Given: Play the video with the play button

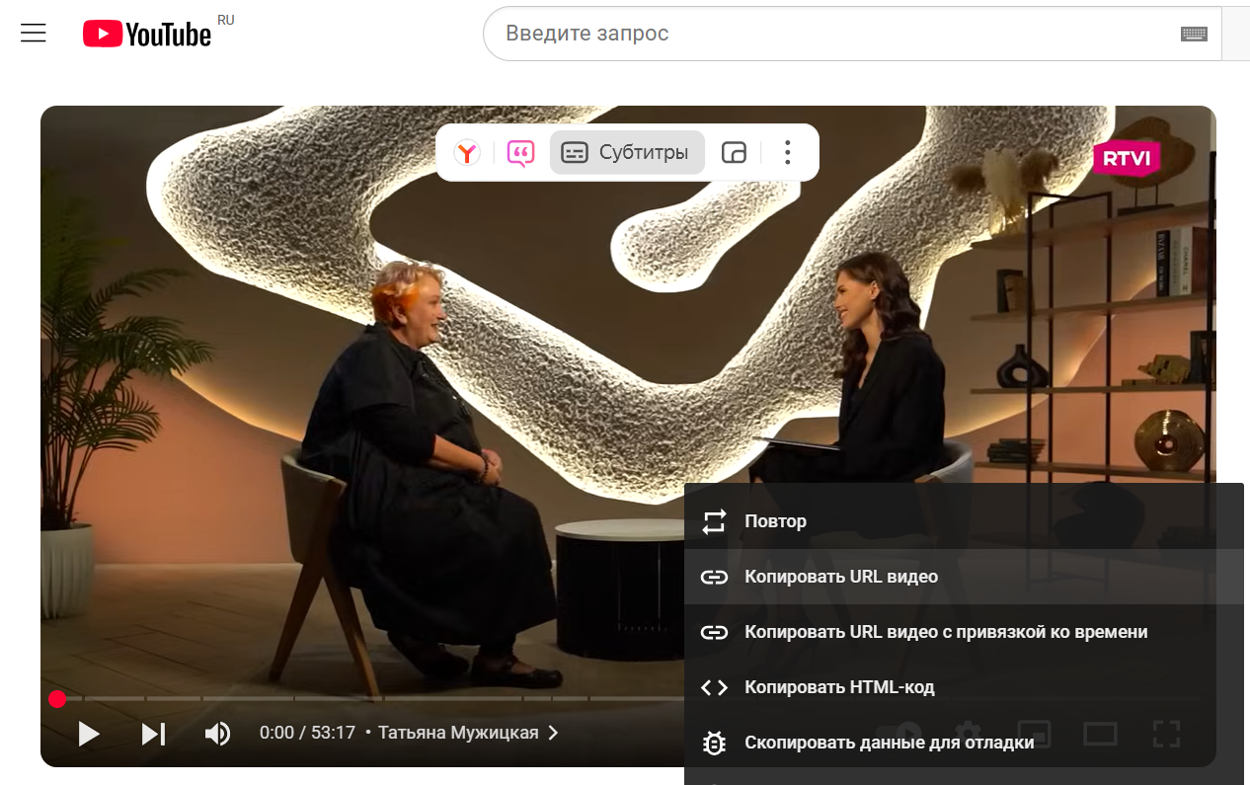Looking at the screenshot, I should tap(89, 734).
